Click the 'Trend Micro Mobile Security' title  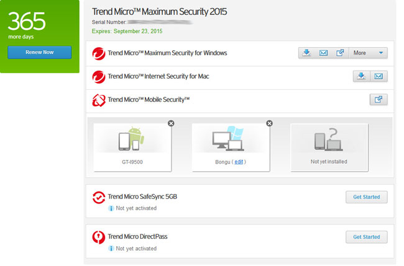(149, 100)
